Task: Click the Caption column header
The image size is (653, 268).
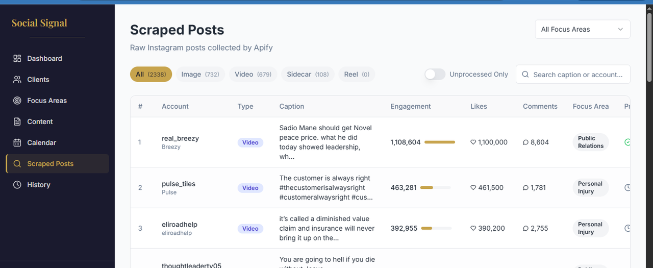Action: [x=292, y=107]
